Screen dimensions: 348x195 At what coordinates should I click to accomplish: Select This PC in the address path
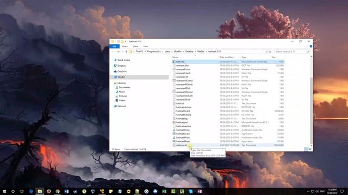click(x=139, y=51)
